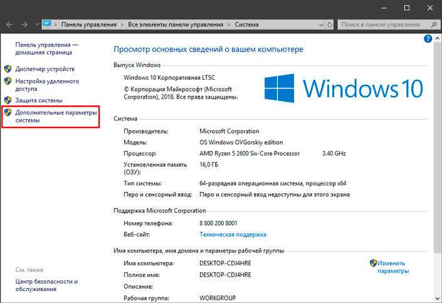Click scrollbar down arrow
The image size is (442, 303).
tap(438, 299)
